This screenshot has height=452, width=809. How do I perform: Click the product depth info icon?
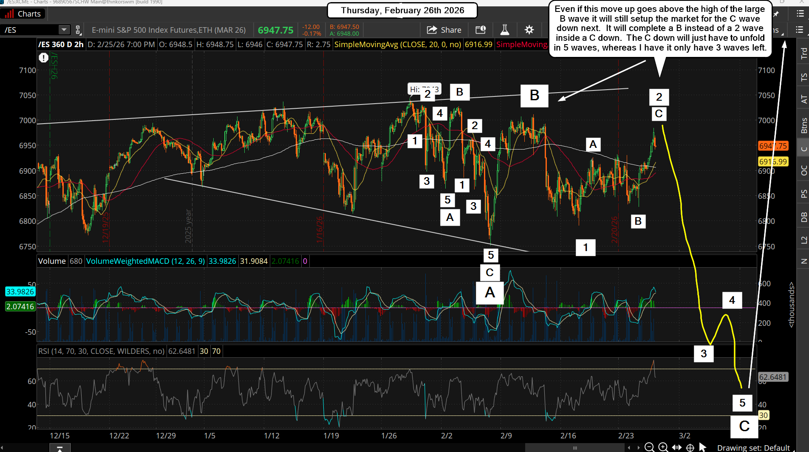point(481,30)
